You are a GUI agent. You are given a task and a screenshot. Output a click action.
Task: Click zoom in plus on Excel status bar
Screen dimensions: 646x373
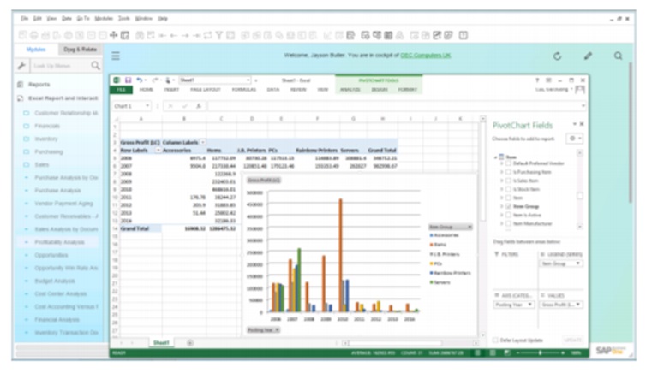[x=563, y=352]
